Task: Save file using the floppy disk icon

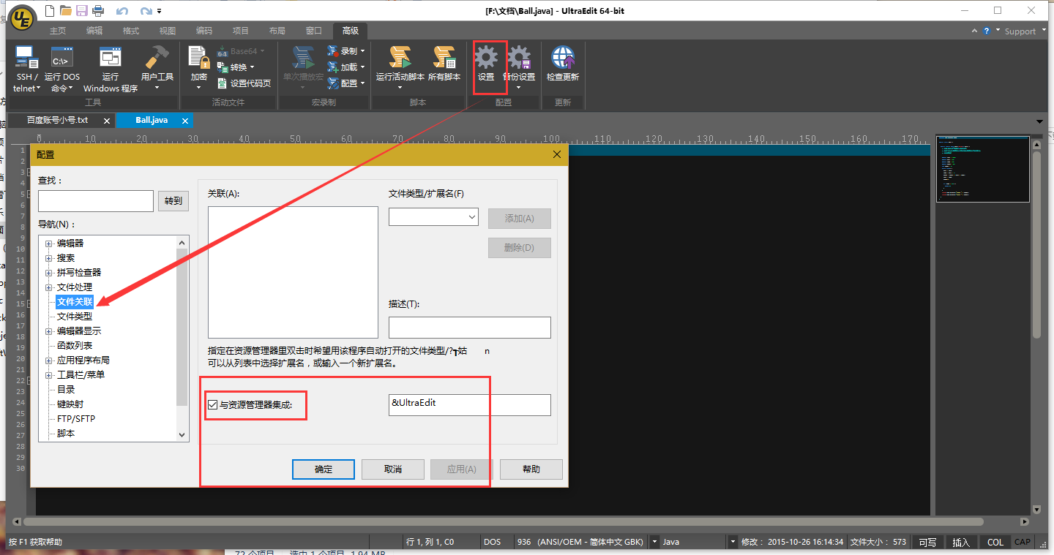Action: pyautogui.click(x=82, y=11)
